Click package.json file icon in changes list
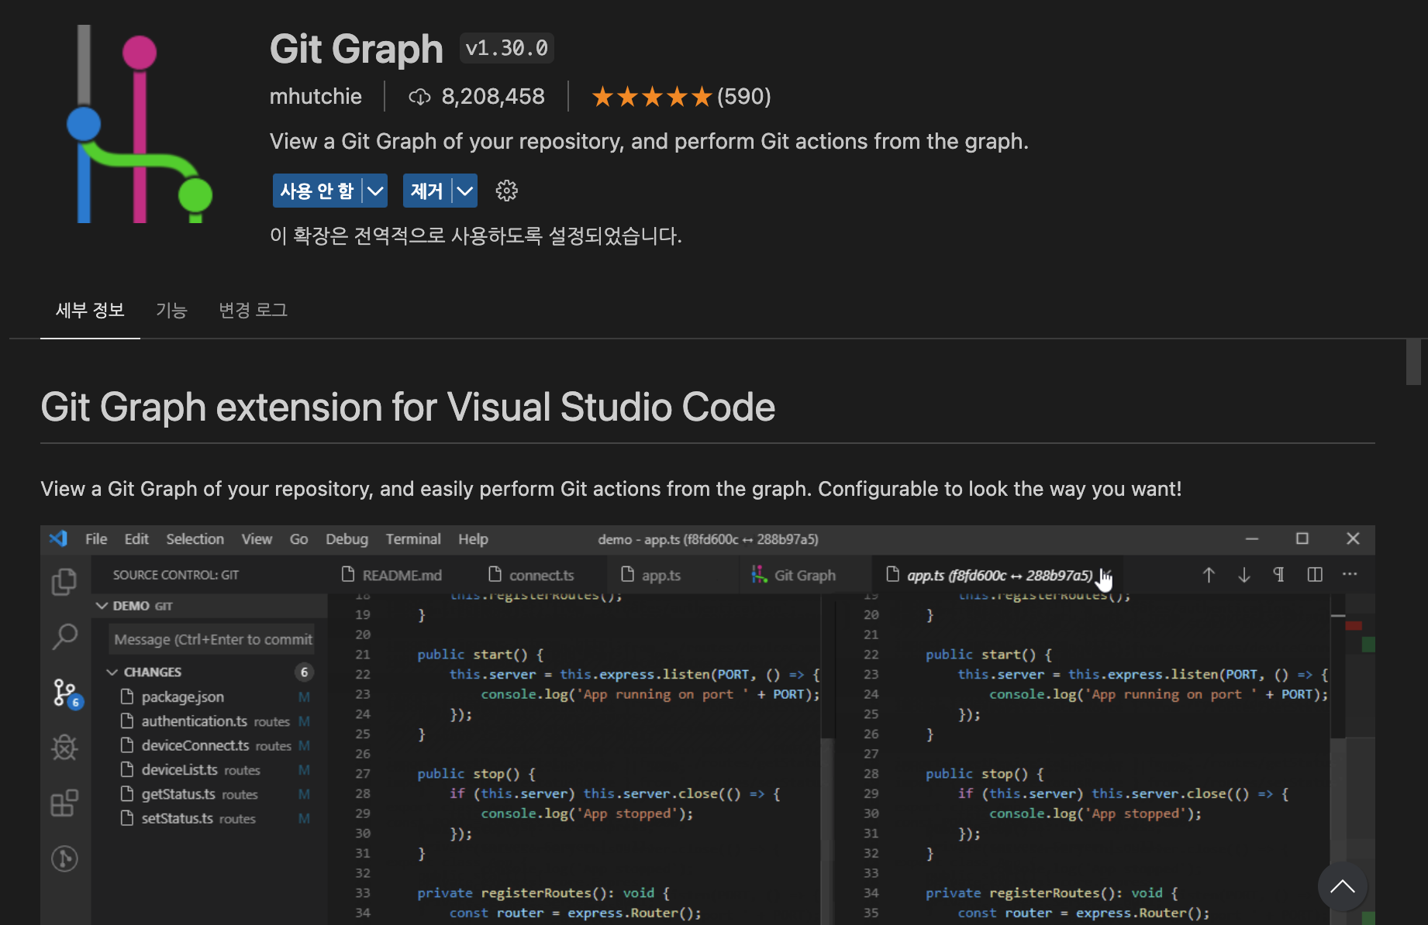The height and width of the screenshot is (925, 1428). point(127,696)
